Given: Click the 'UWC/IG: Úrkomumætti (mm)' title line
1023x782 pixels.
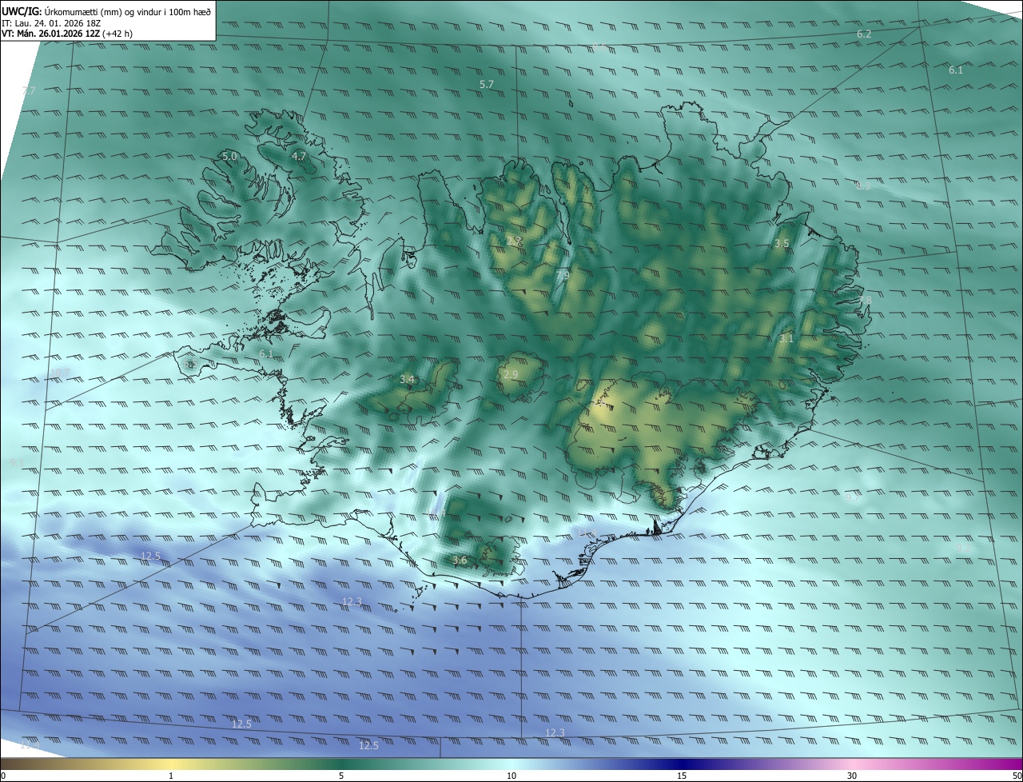Looking at the screenshot, I should (x=106, y=11).
